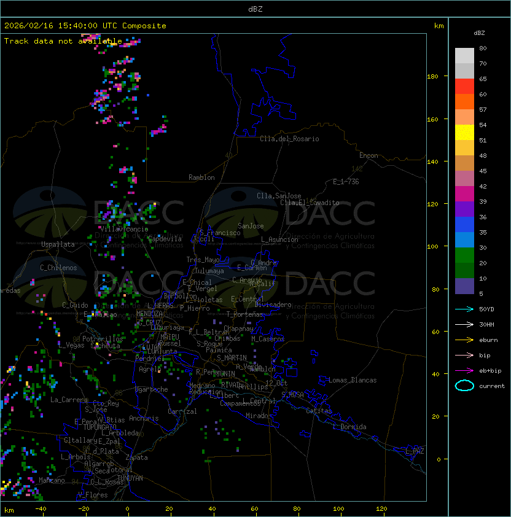
Task: Click the C_Guido label on map
Action: (75, 305)
